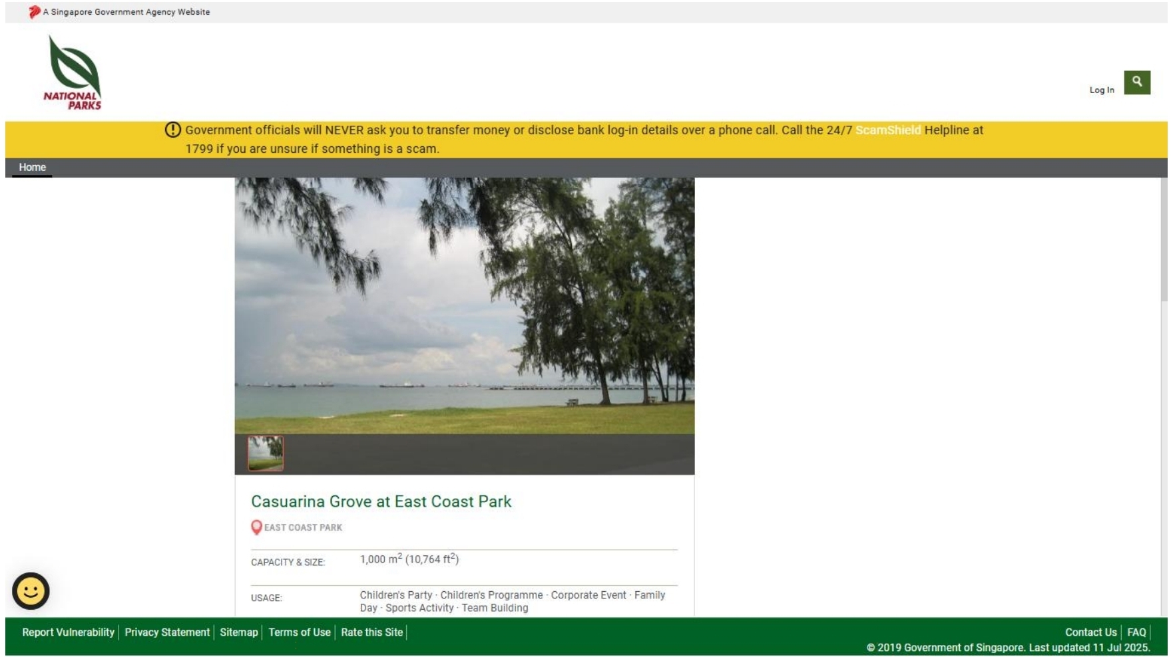
Task: Click the EAST COAST PARK location label
Action: click(x=303, y=527)
